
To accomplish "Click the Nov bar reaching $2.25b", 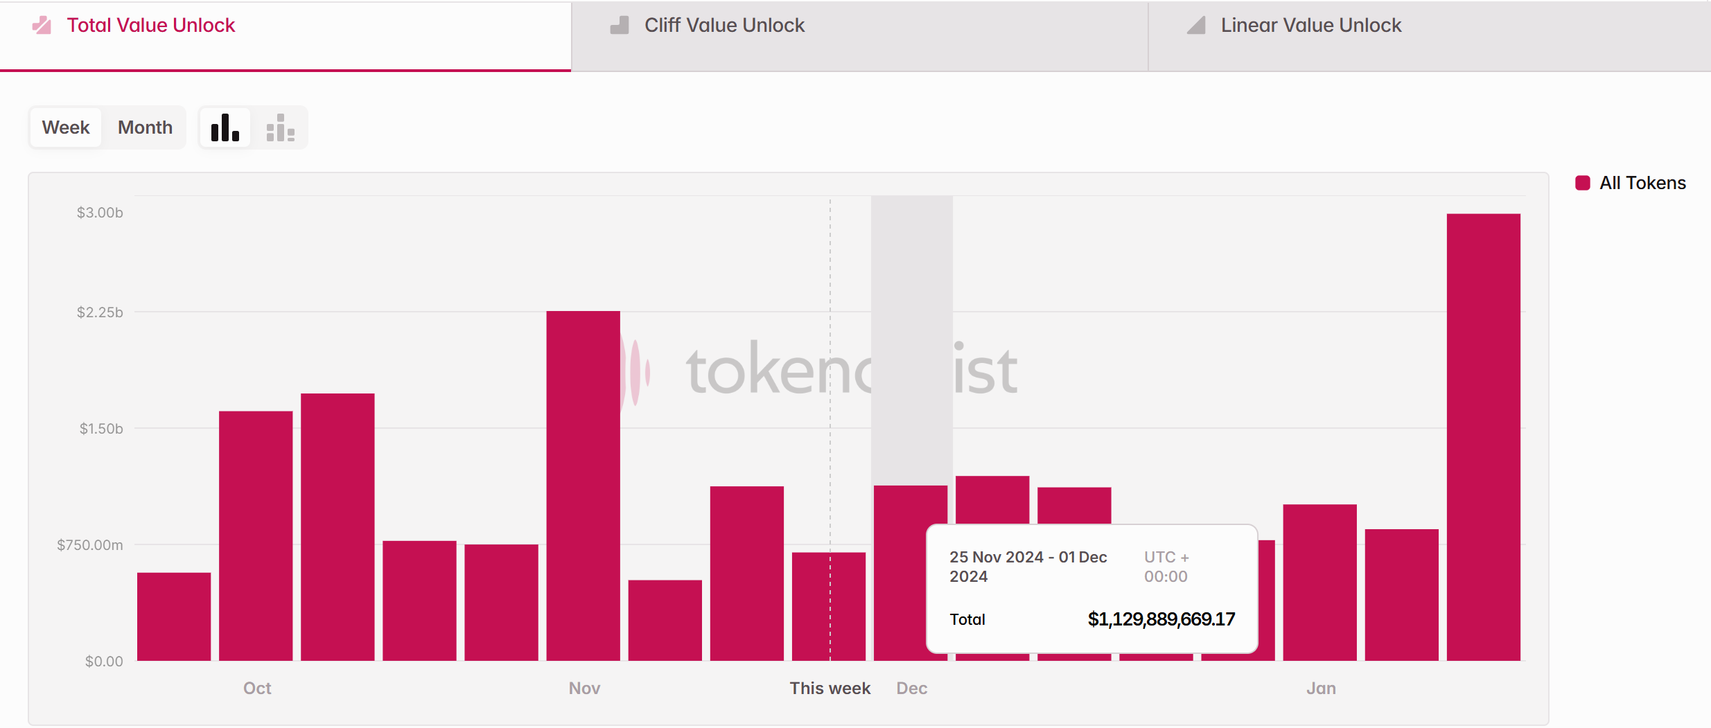I will (583, 486).
